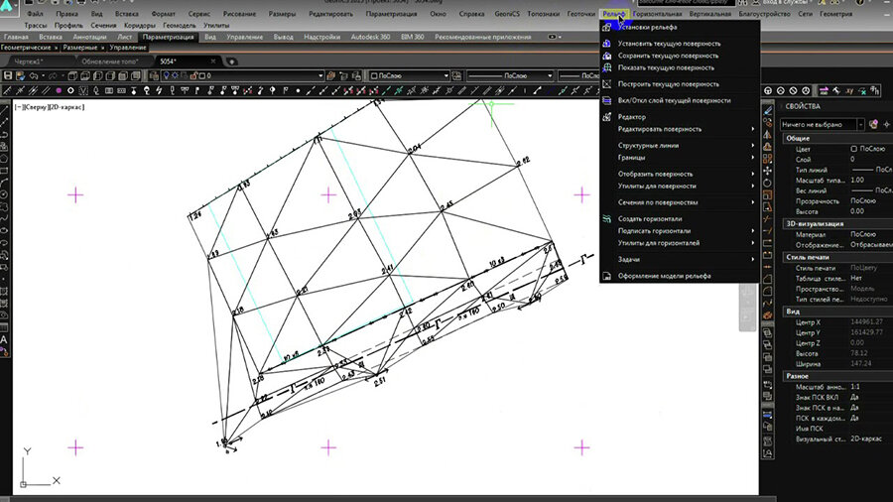
Task: Toggle the layer freeze sun icon
Action: 175,75
